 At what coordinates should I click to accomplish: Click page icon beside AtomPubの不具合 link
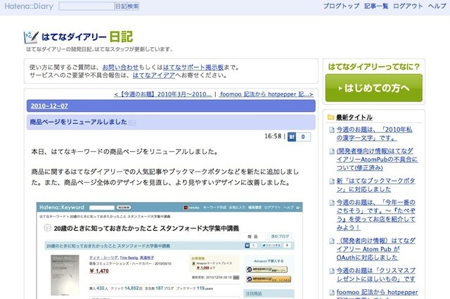pos(332,151)
